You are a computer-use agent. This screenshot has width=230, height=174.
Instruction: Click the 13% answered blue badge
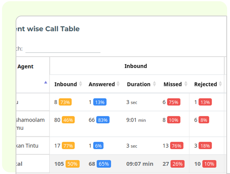(x=100, y=102)
